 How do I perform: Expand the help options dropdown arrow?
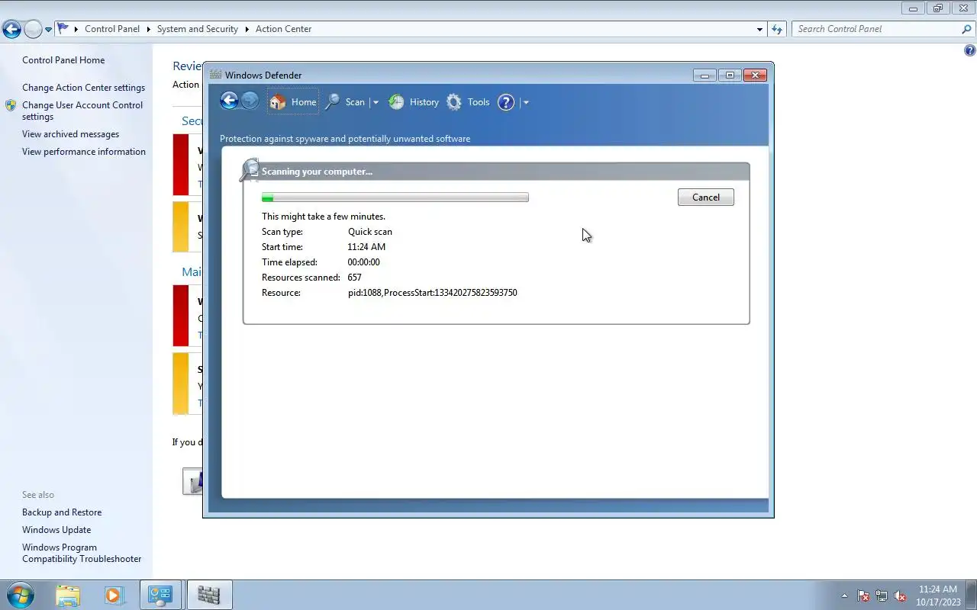[526, 102]
